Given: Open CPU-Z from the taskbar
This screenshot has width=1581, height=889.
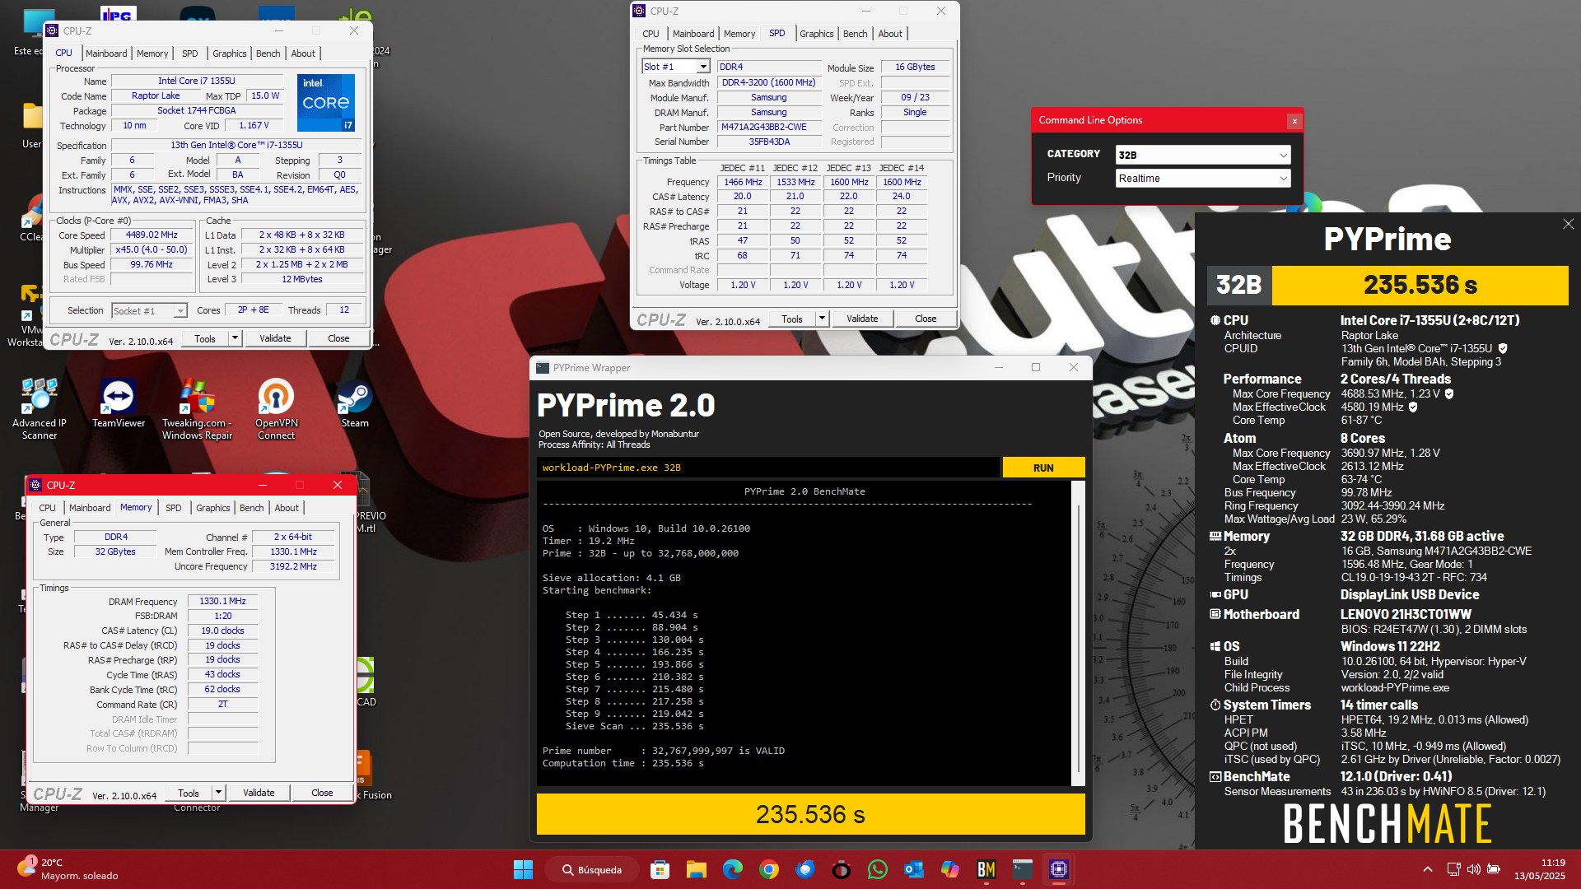Looking at the screenshot, I should click(x=1058, y=869).
